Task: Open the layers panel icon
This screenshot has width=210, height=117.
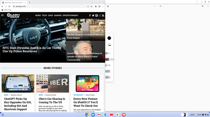Action: pyautogui.click(x=203, y=6)
